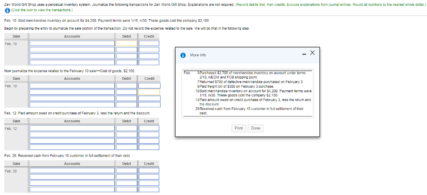Open the 'Click the icon to view the transactions' link
Image resolution: width=427 pixels, height=195 pixels.
[42, 10]
